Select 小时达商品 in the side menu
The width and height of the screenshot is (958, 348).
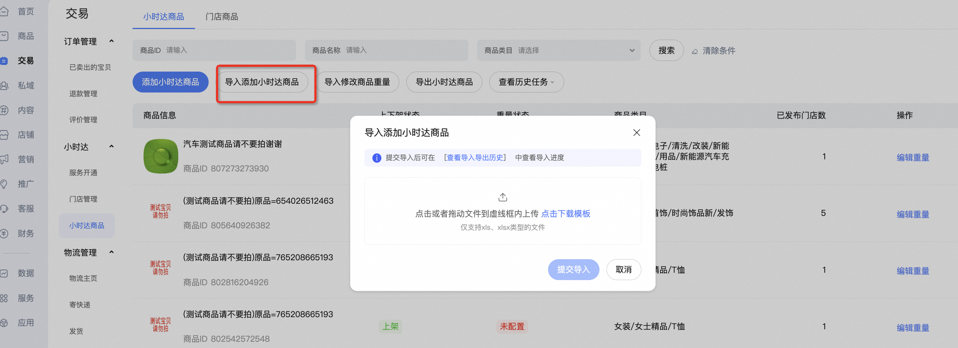(87, 226)
